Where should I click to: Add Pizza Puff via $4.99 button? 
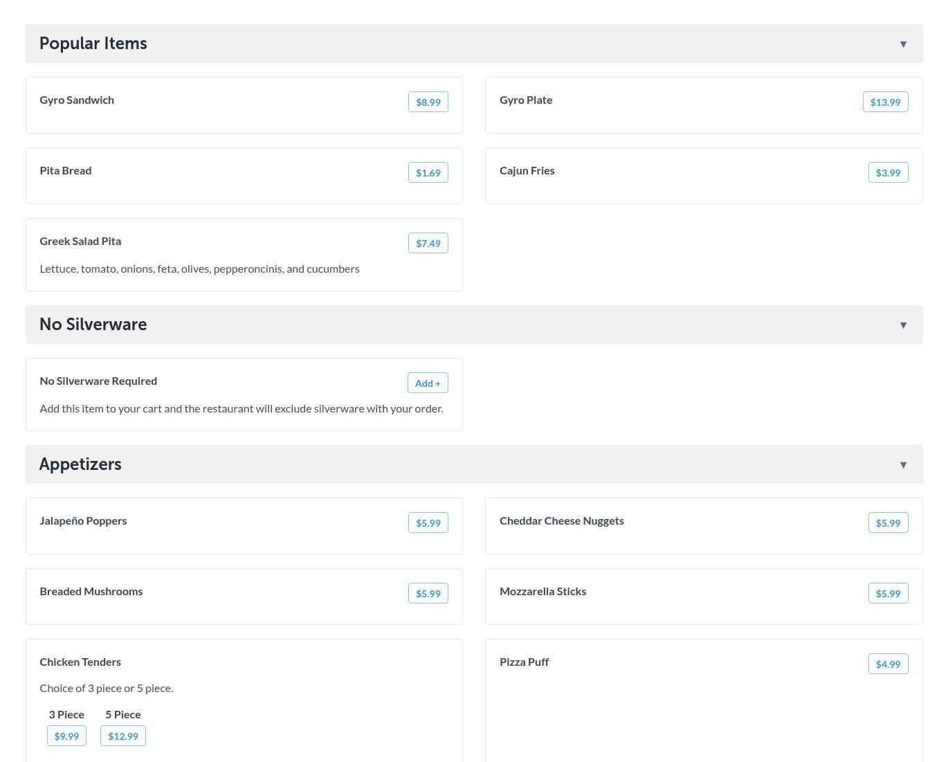tap(888, 664)
